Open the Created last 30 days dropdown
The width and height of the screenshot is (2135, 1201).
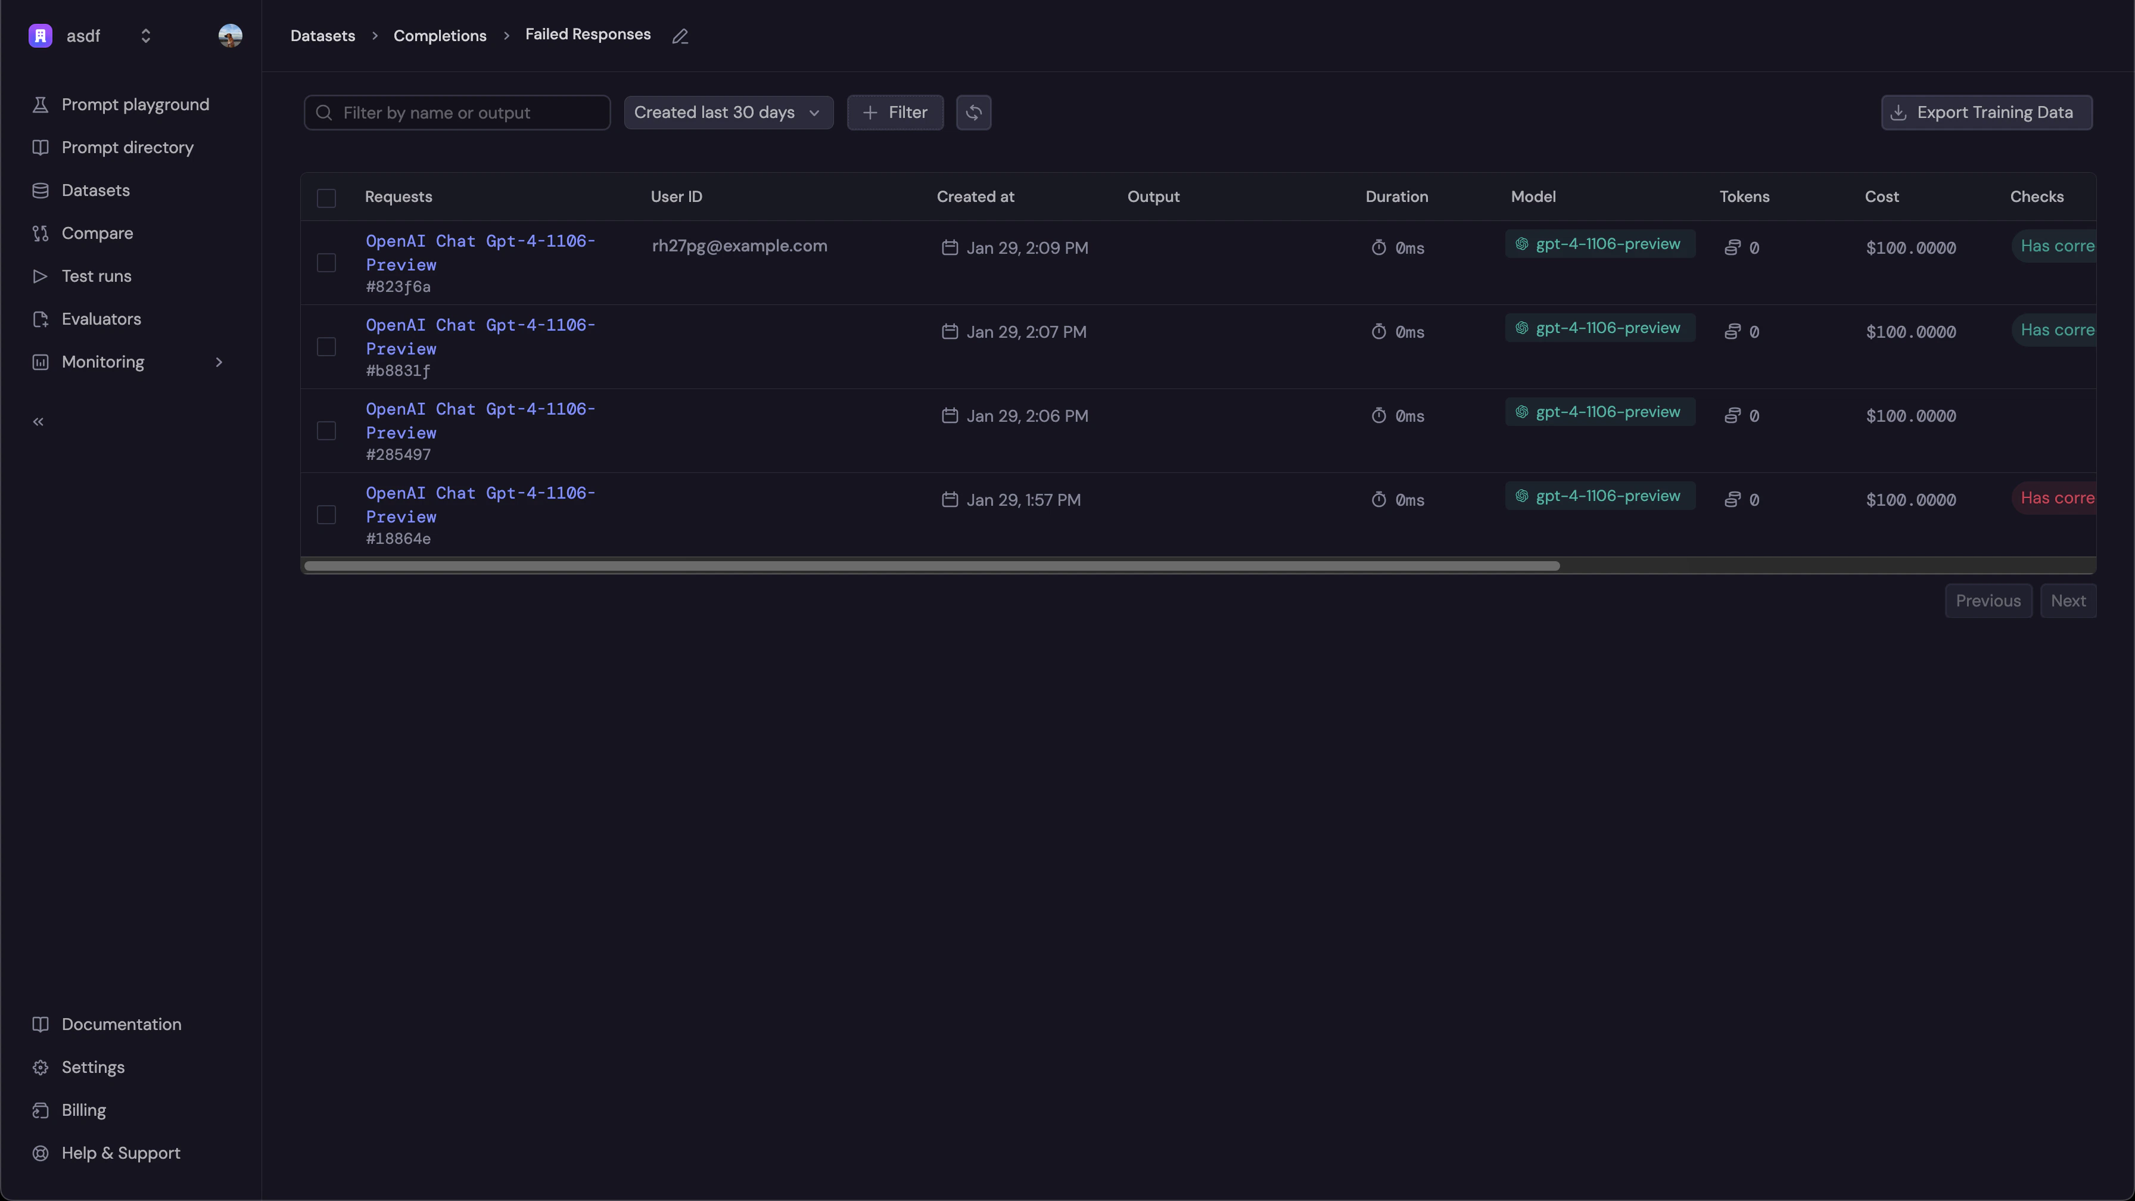click(x=729, y=113)
